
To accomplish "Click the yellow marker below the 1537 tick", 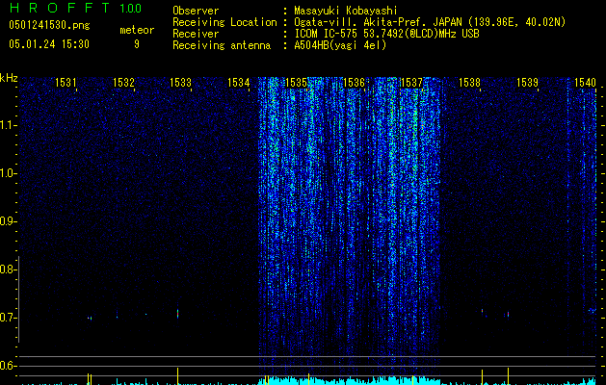I will point(412,380).
